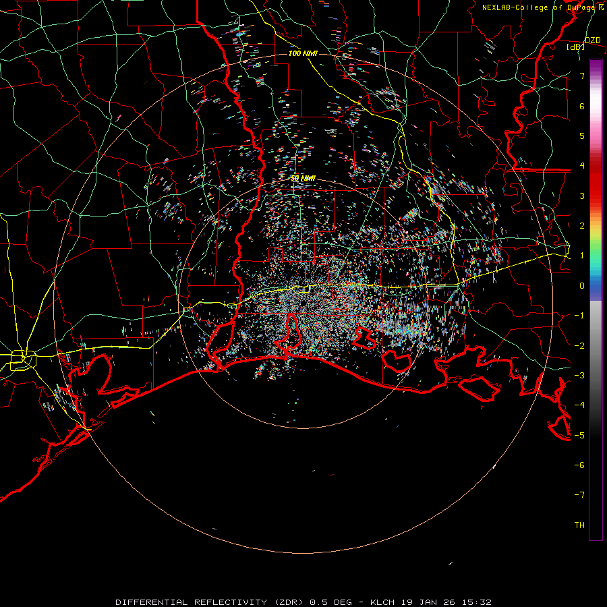Click the 4 value on color scale

pyautogui.click(x=582, y=166)
